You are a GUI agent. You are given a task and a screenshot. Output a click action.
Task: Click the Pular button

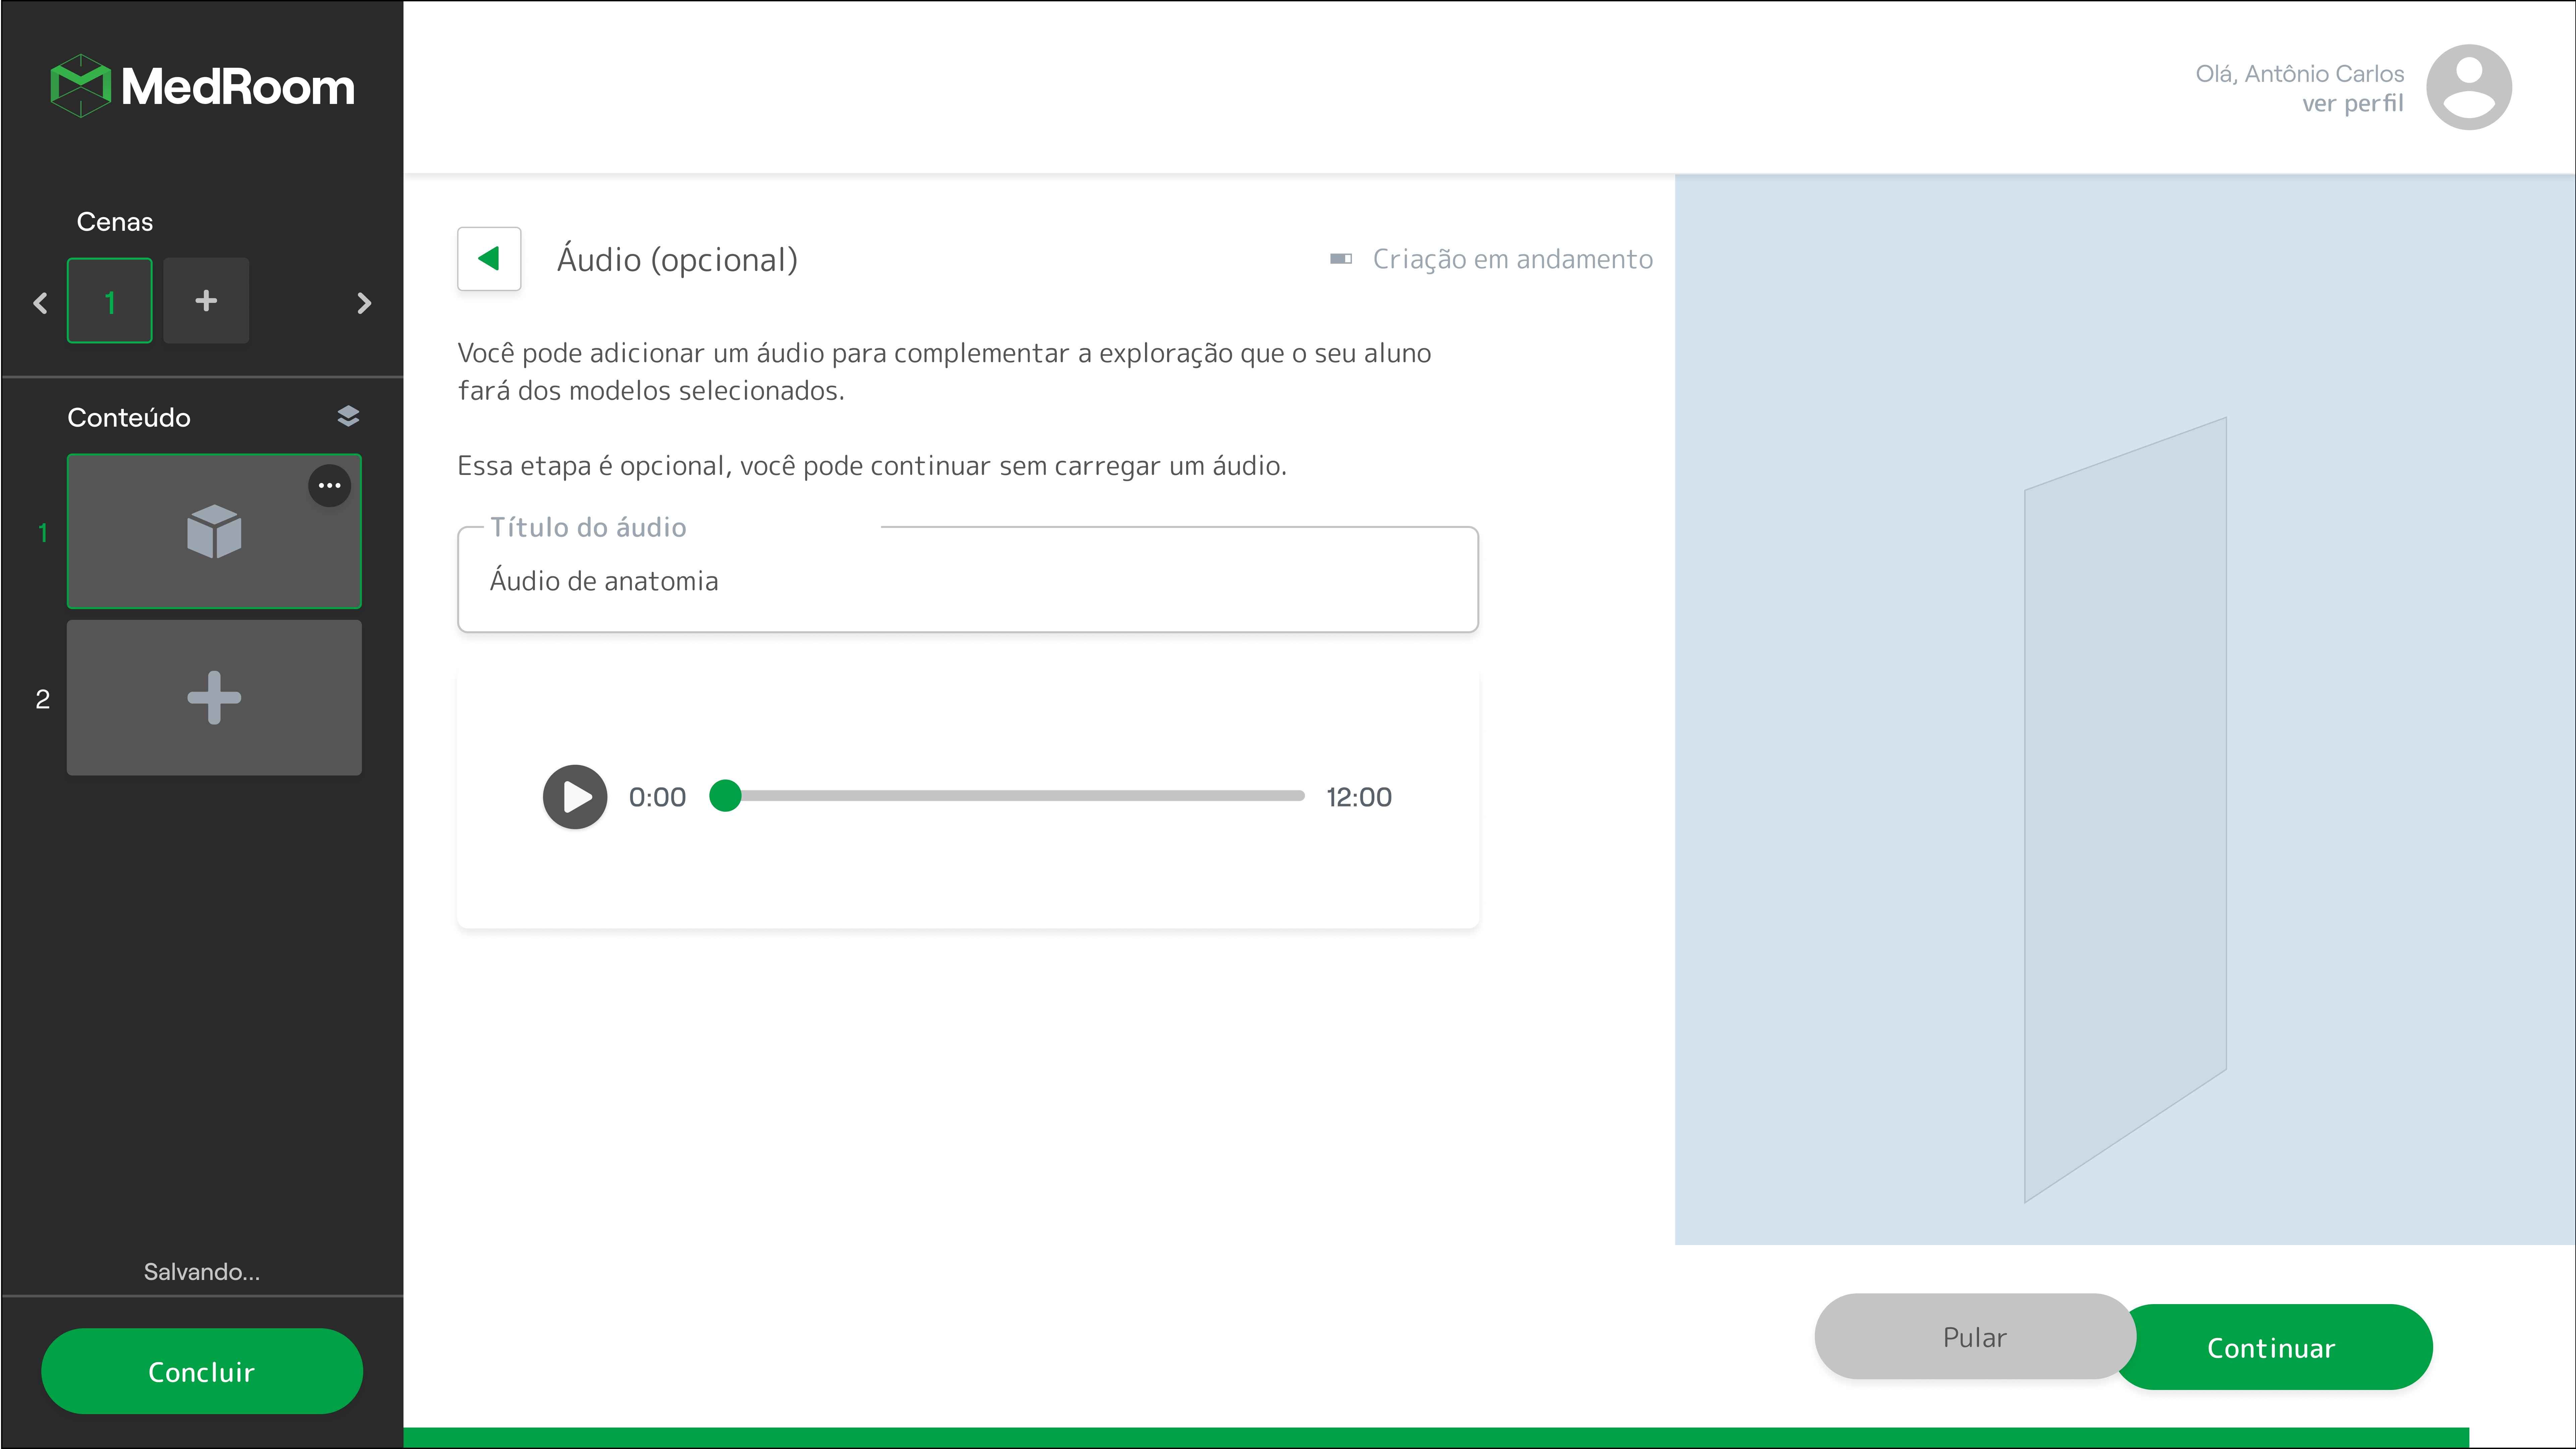click(x=1975, y=1337)
